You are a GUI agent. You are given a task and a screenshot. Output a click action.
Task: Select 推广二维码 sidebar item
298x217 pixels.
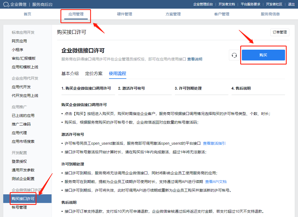coord(21,124)
